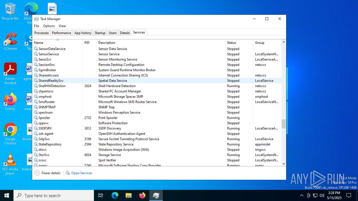This screenshot has height=201, width=358.
Task: Click the Open Services link
Action: coord(82,173)
